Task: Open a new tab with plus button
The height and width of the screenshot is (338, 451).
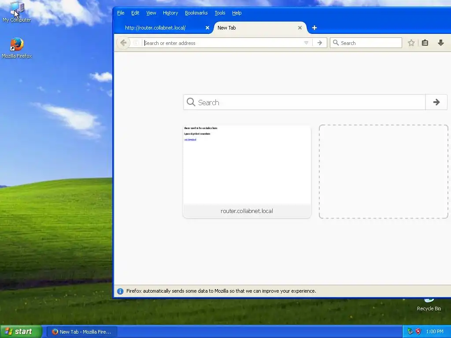Action: coord(314,28)
